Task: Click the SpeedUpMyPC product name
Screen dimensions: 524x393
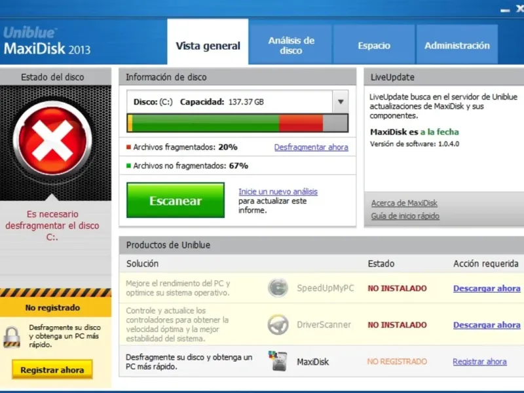Action: [x=325, y=288]
